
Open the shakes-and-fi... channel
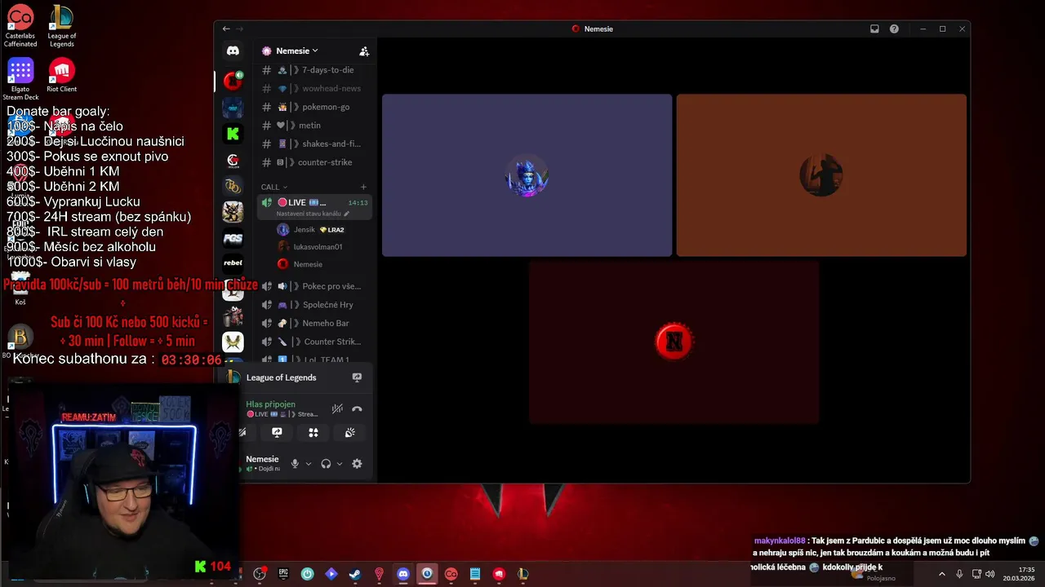tap(314, 143)
